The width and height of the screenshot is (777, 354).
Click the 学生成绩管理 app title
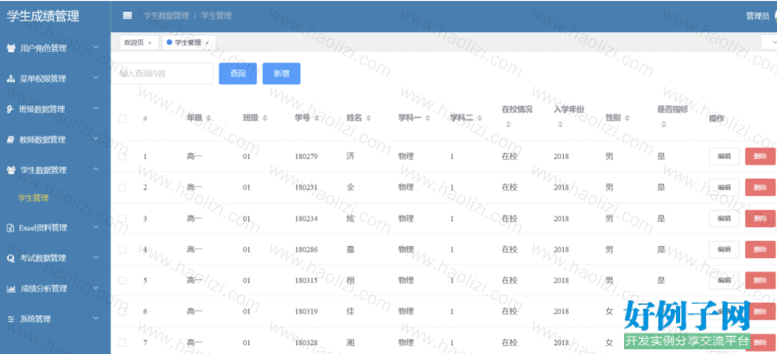coord(43,16)
